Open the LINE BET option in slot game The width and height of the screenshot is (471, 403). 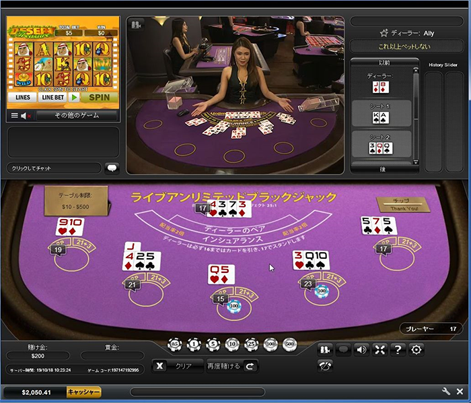[x=52, y=98]
